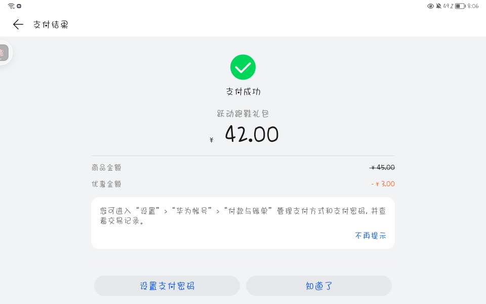Screen dimensions: 486x304
Task: Click the green payment success checkmark
Action: pos(243,67)
